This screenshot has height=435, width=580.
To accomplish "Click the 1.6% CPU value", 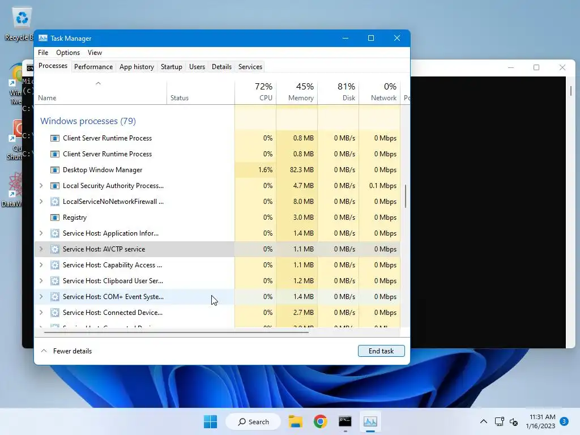I will pos(265,170).
